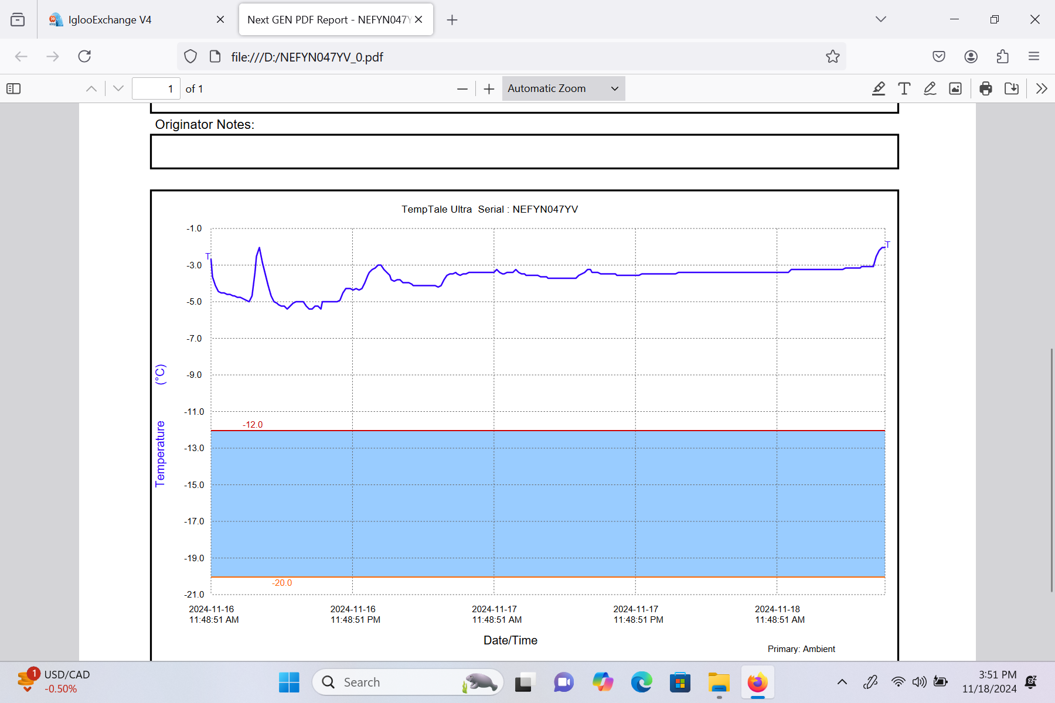Open Copilot from taskbar
Image resolution: width=1055 pixels, height=703 pixels.
click(603, 682)
